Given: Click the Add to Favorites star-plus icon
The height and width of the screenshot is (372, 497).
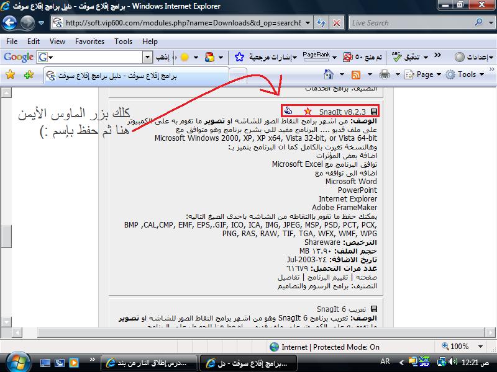Looking at the screenshot, I should (29, 75).
